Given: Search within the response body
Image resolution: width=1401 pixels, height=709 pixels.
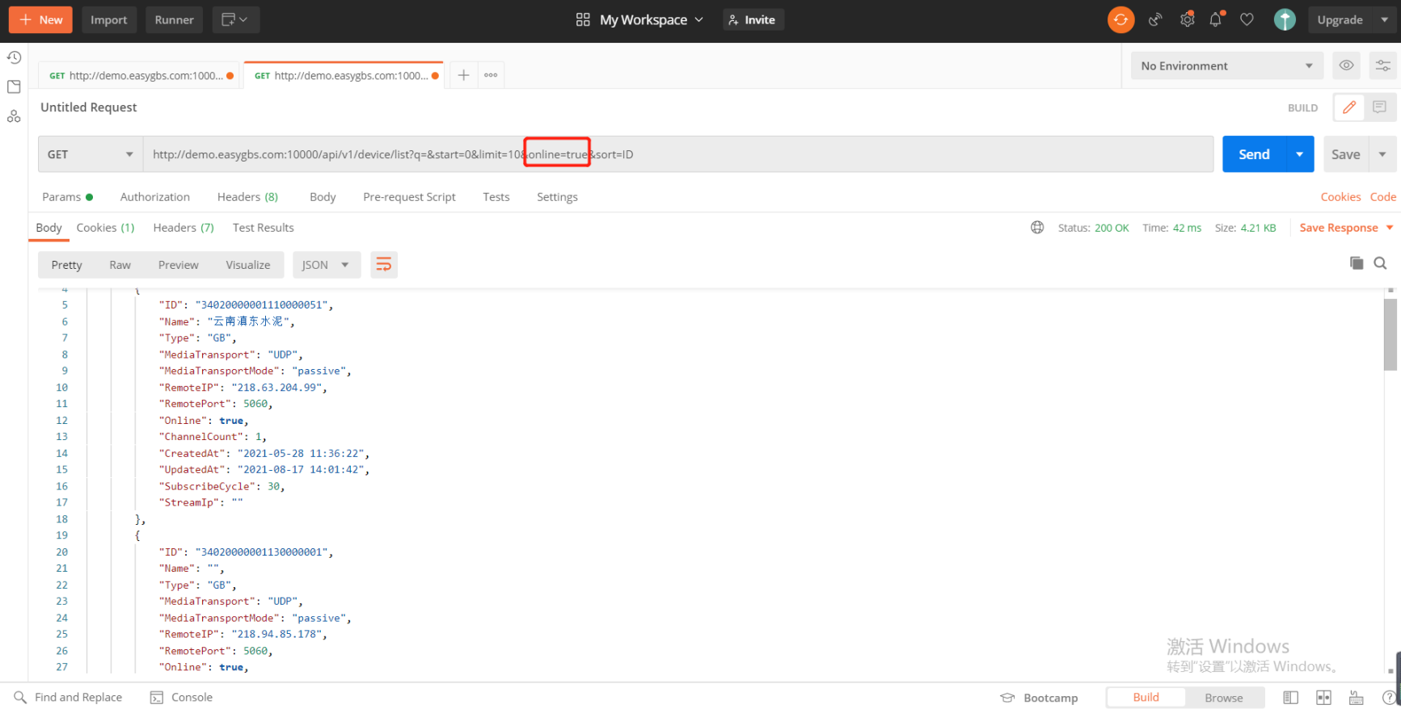Looking at the screenshot, I should [1380, 263].
